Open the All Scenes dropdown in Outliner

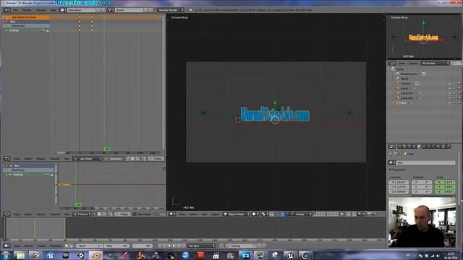pyautogui.click(x=436, y=64)
